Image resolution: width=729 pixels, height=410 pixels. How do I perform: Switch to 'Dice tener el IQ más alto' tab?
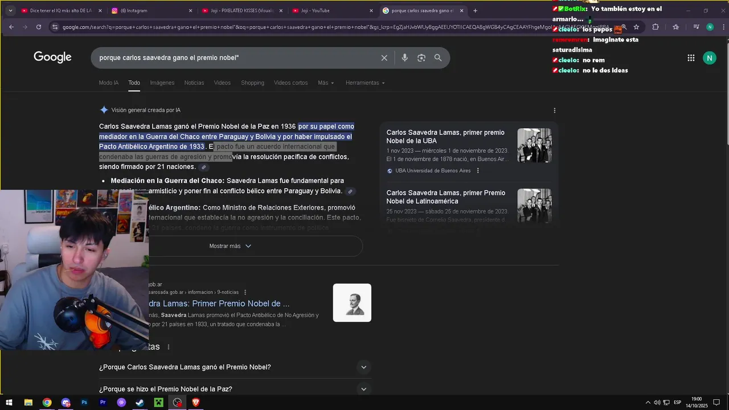coord(61,10)
